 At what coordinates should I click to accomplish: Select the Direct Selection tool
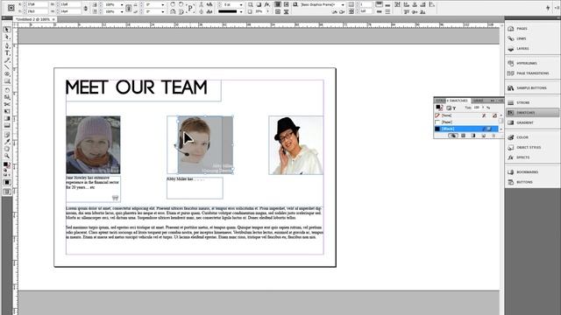[7, 37]
